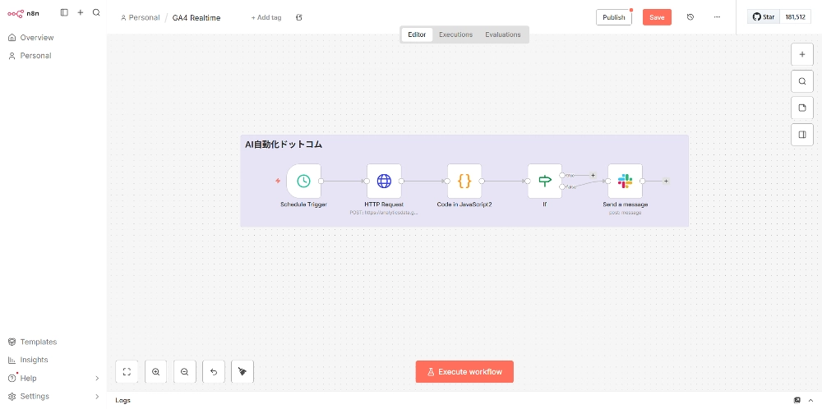Switch to the Evaluations tab
The height and width of the screenshot is (409, 822).
click(x=503, y=34)
